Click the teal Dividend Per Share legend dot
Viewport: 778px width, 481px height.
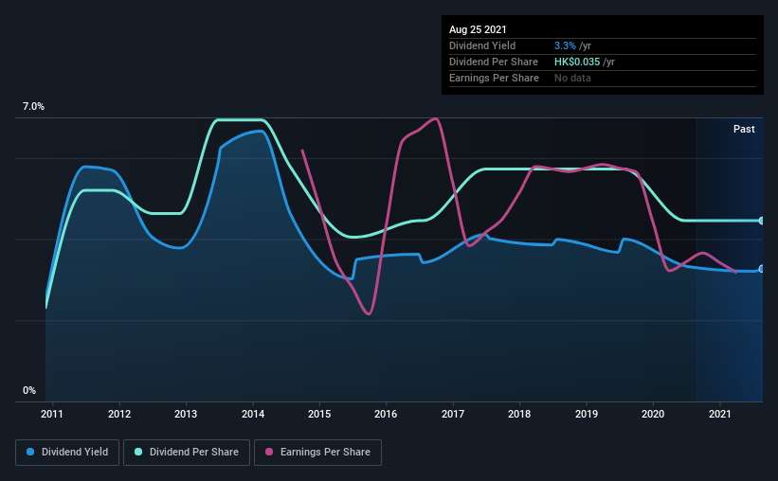tap(138, 452)
